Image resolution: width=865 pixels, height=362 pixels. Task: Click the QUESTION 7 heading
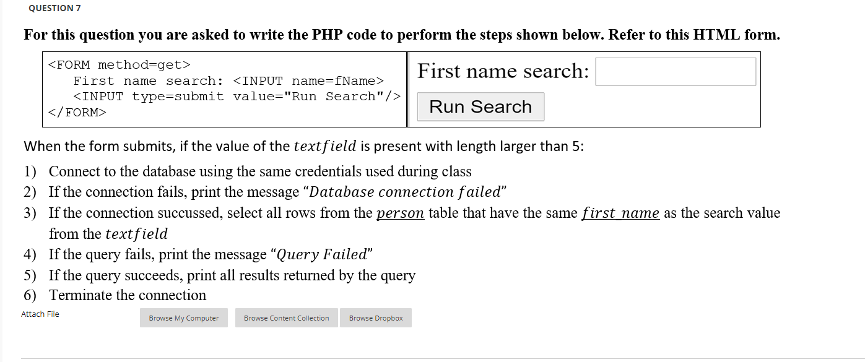54,8
